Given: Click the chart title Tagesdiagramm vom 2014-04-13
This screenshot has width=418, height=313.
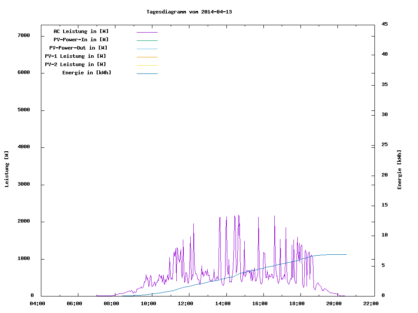Looking at the screenshot, I should (189, 12).
